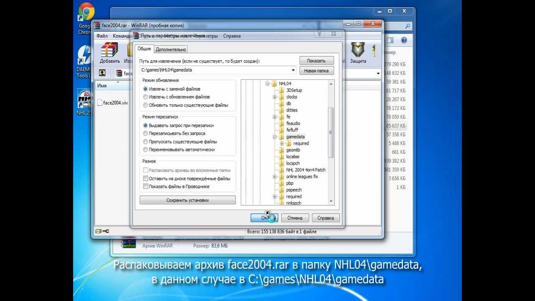Select the NHL 2004 4on4 Patch folder icon
Viewport: 535px width, 301px height.
282,170
